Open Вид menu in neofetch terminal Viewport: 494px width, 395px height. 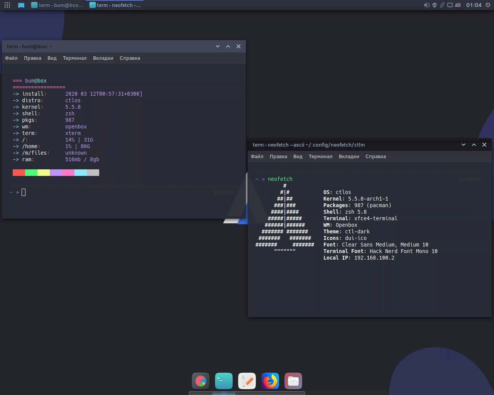pos(298,156)
